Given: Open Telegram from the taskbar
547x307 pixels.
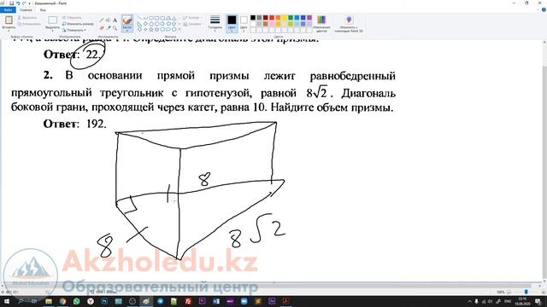Looking at the screenshot, I should coord(160,301).
